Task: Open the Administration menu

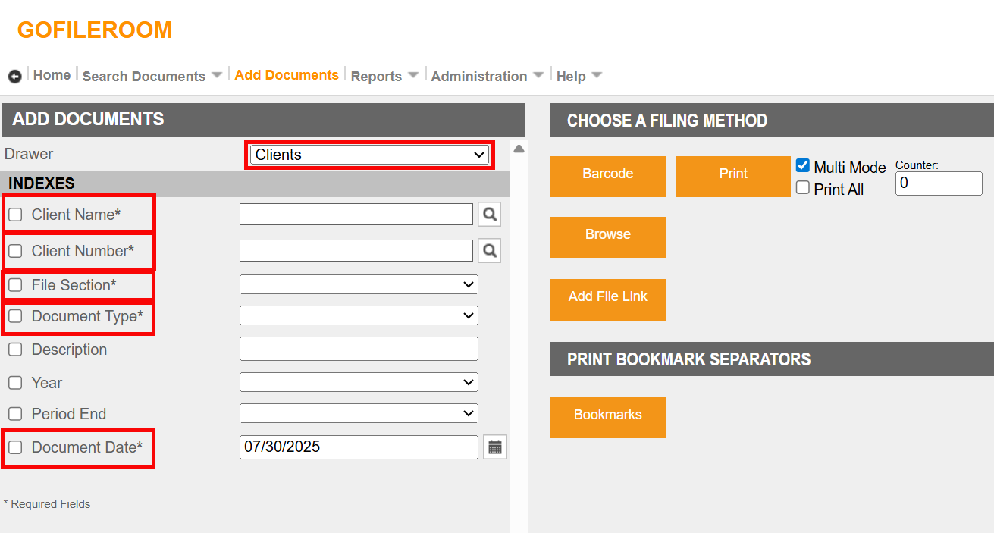Action: coord(487,76)
